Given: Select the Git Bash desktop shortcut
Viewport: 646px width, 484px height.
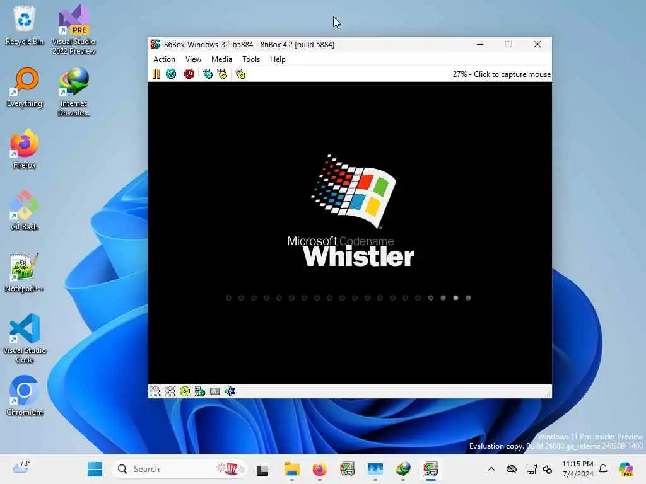Looking at the screenshot, I should [25, 211].
